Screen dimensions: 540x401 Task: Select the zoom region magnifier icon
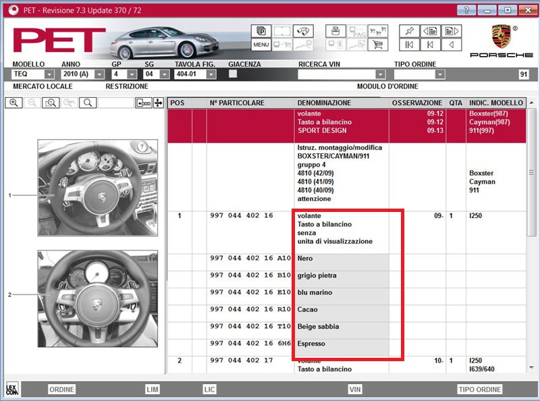coord(51,103)
